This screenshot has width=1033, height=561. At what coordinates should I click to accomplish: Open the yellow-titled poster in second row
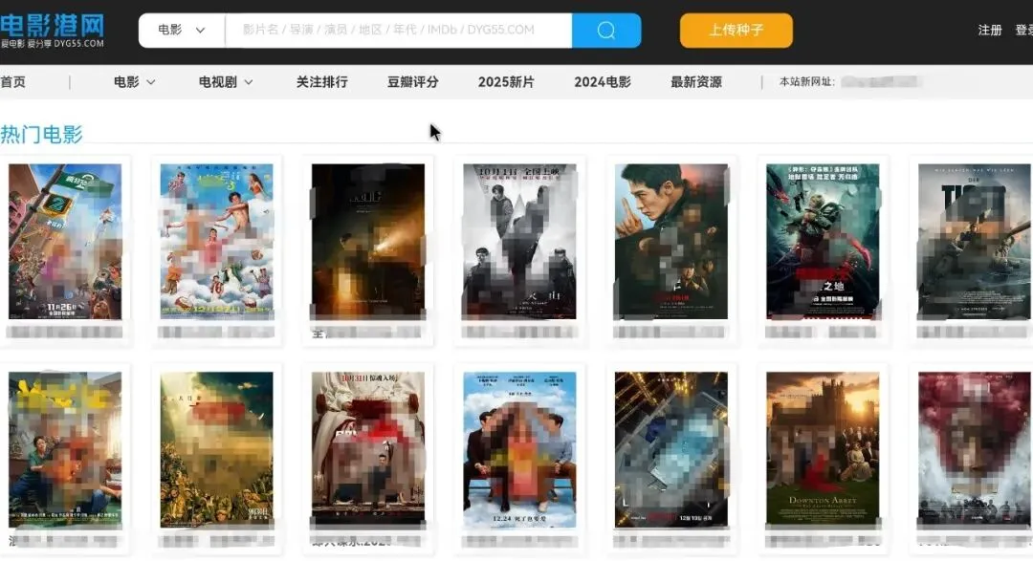tap(65, 450)
